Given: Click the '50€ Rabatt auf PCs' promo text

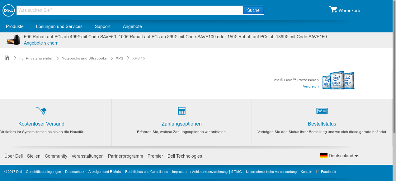Looking at the screenshot, I should tap(176, 37).
